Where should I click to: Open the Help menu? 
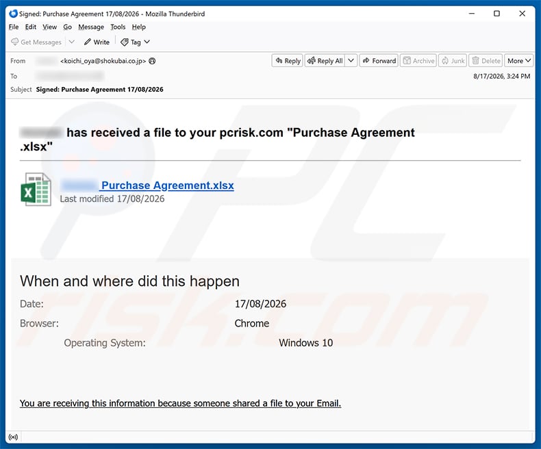click(x=139, y=27)
